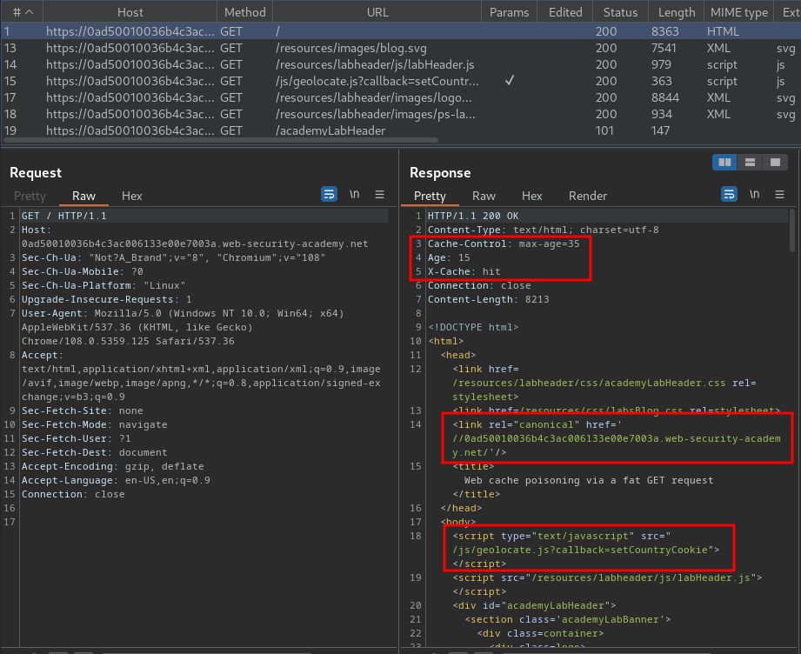
Task: Select row 19 /academyLabHeader request
Action: [400, 130]
